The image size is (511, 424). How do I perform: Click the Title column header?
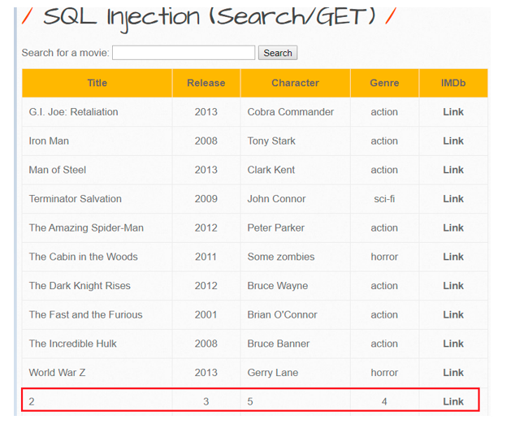(97, 83)
